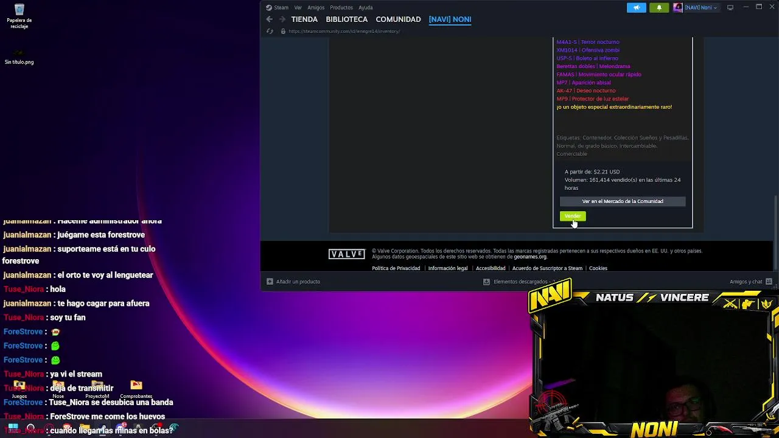Viewport: 779px width, 438px height.
Task: Open the [NAVI] NONI profile tab
Action: point(450,19)
